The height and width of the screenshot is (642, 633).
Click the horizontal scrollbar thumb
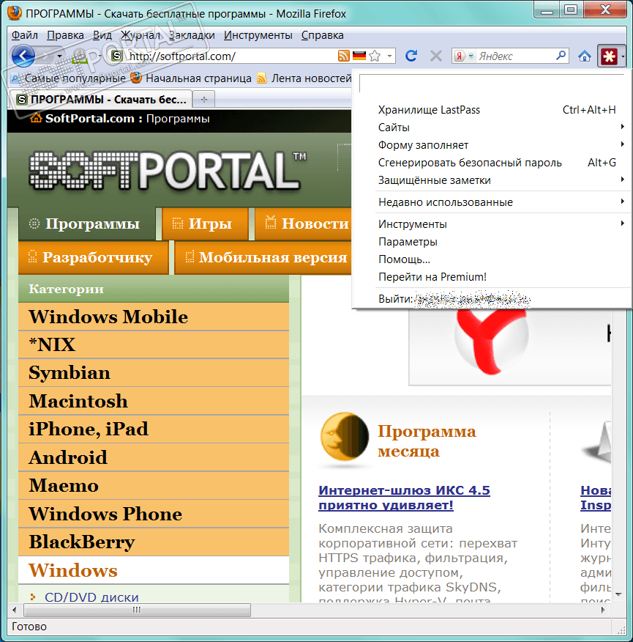(x=137, y=610)
